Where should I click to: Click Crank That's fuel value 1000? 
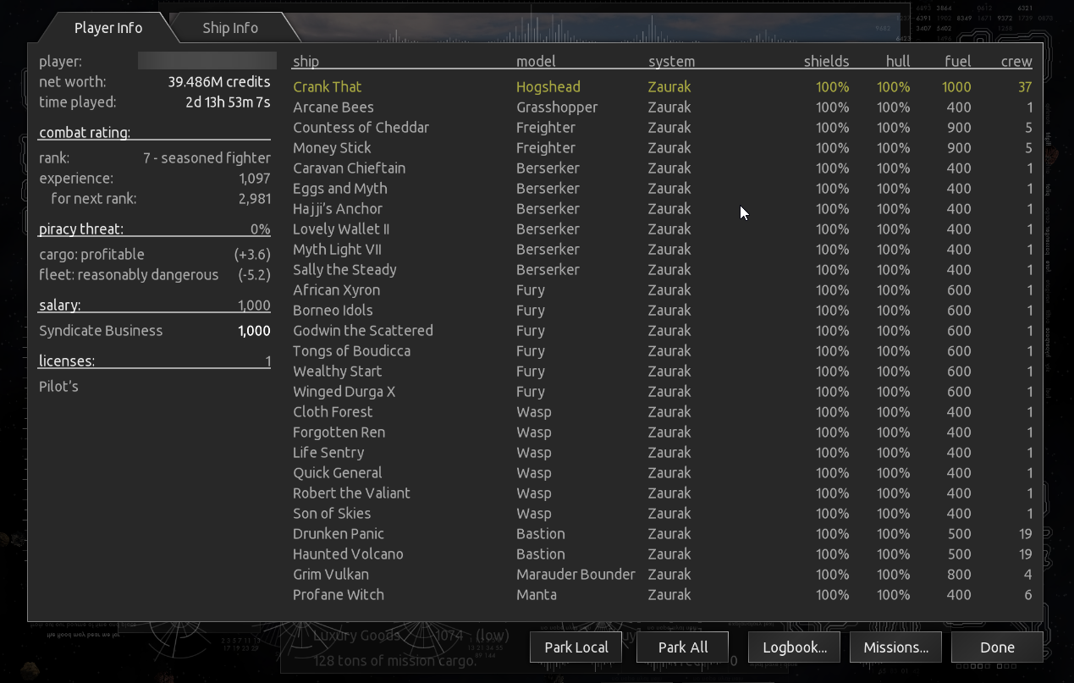tap(956, 87)
